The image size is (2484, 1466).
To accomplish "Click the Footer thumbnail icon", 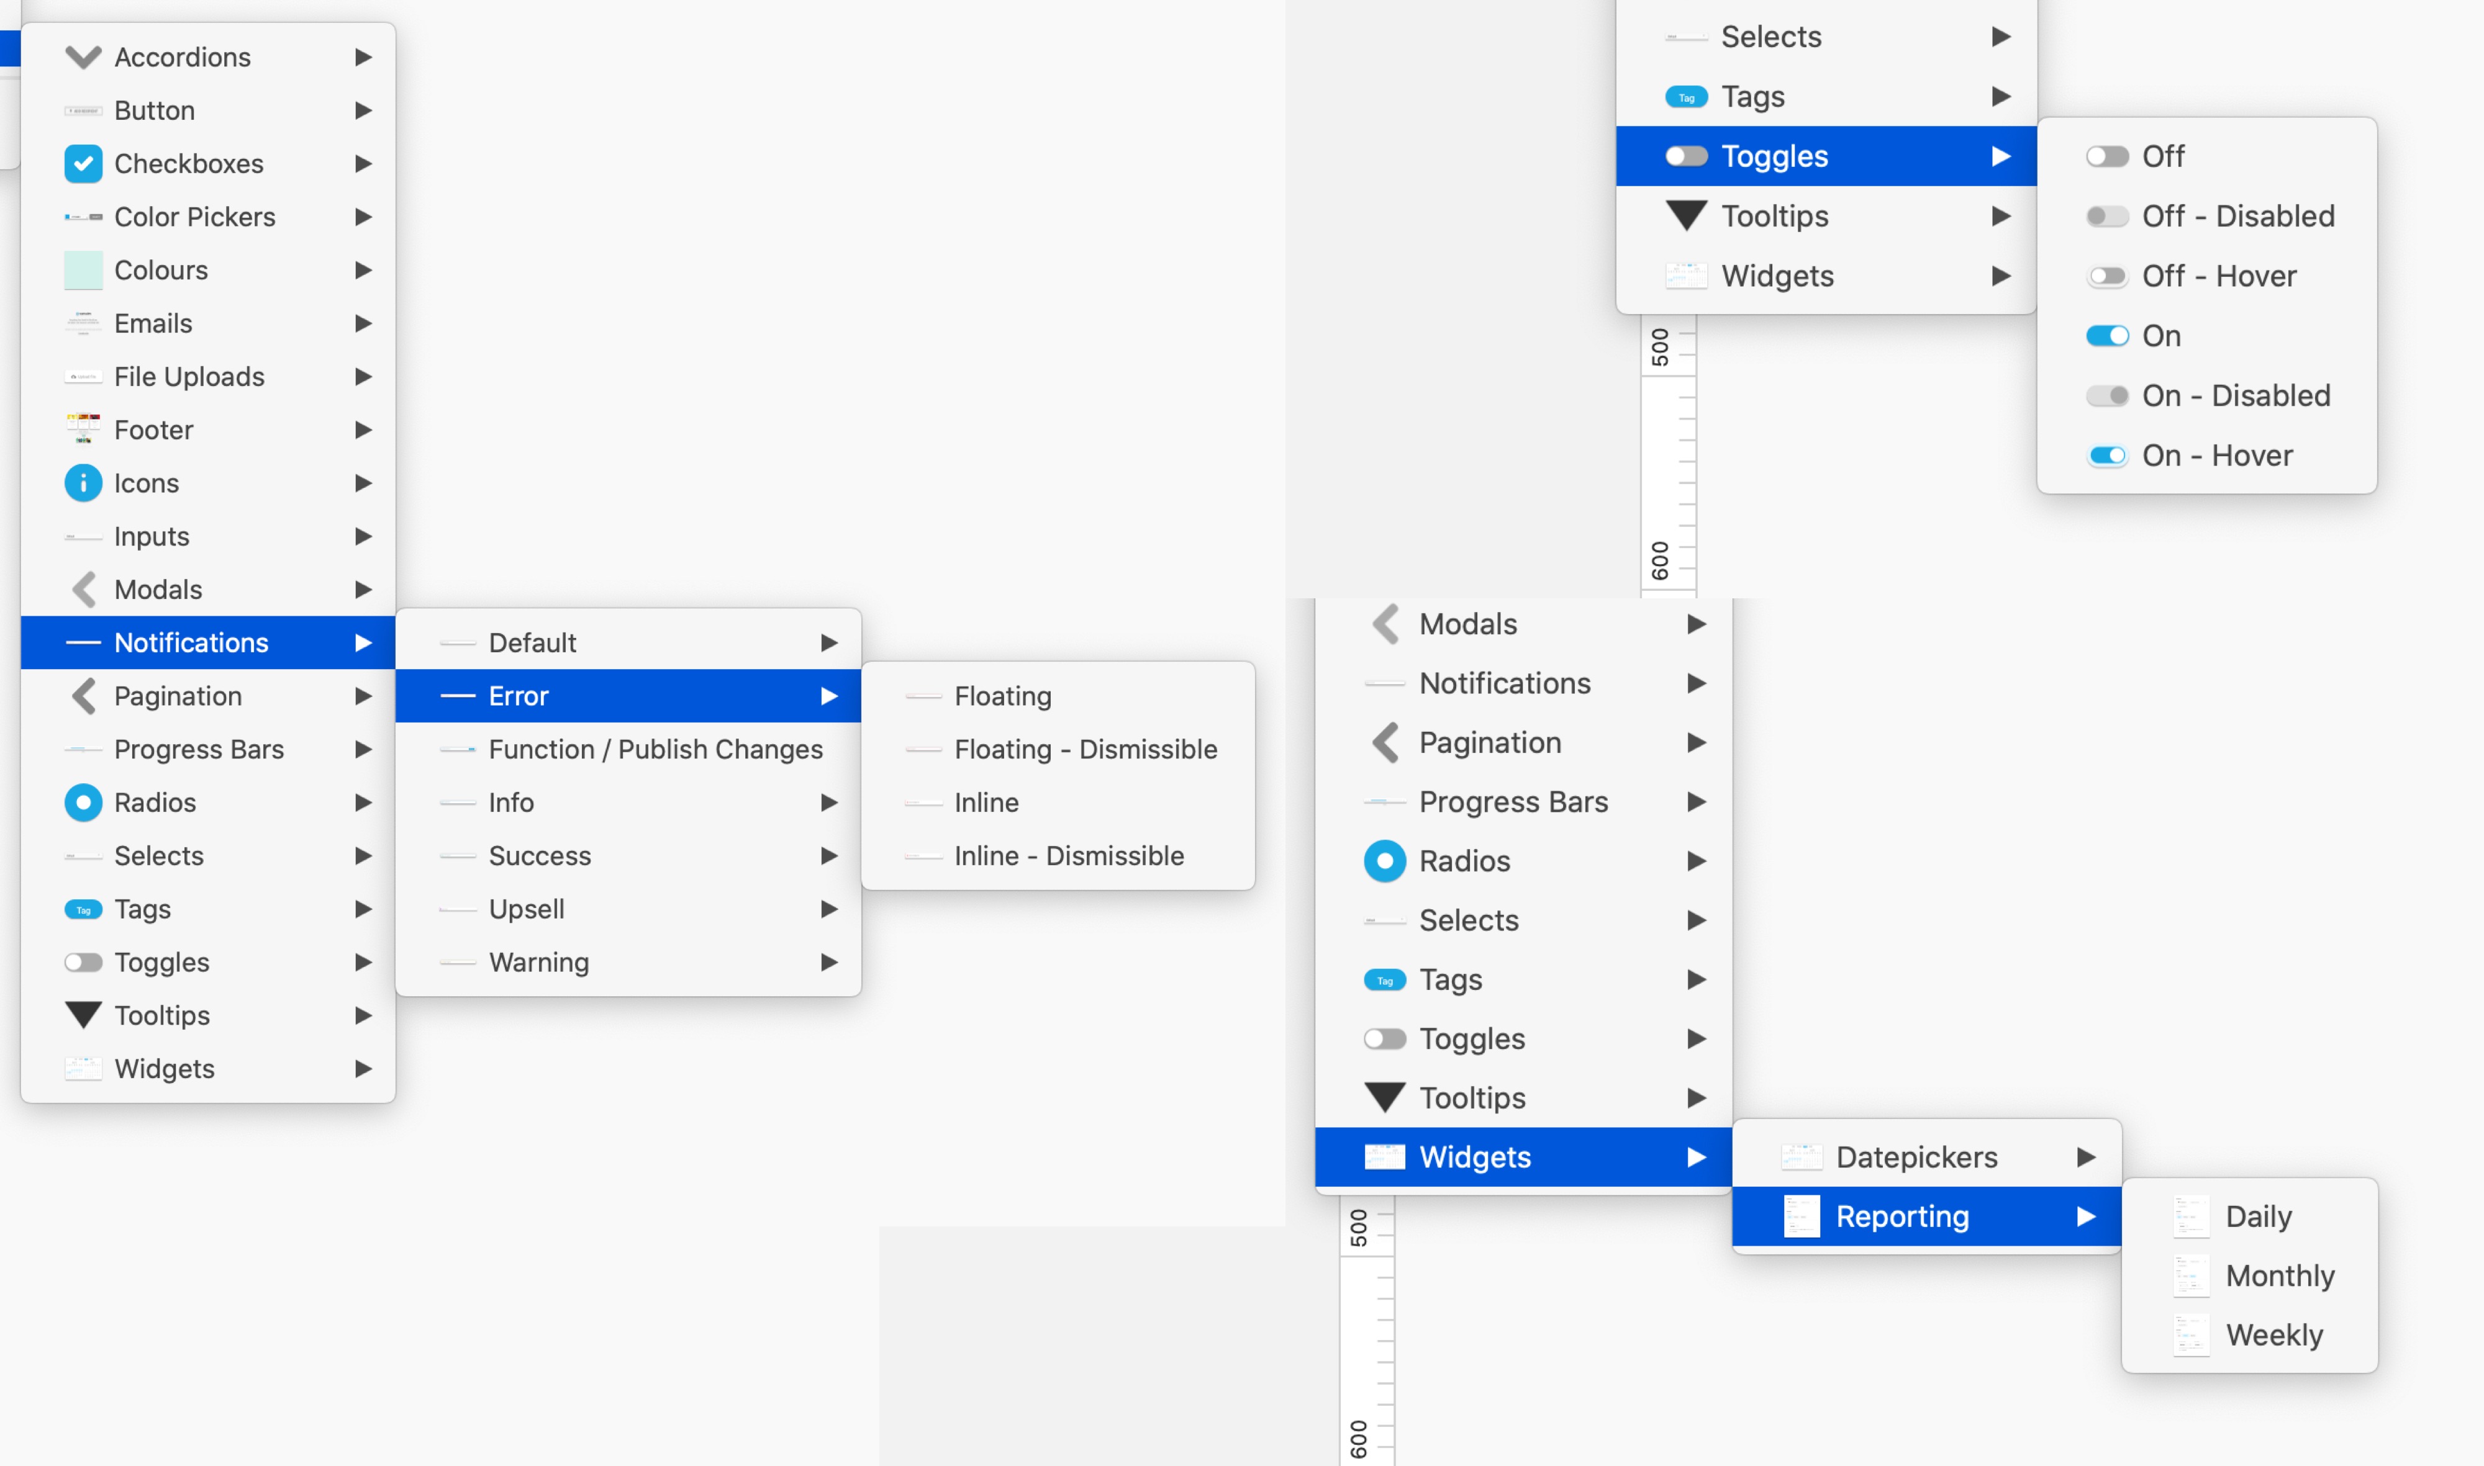I will click(x=83, y=429).
